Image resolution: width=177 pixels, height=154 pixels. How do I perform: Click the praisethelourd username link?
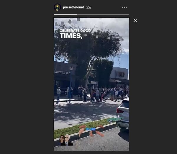[73, 7]
